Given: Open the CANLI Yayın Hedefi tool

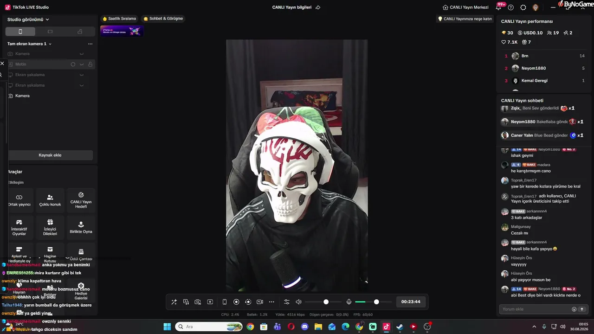Looking at the screenshot, I should [81, 200].
